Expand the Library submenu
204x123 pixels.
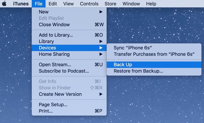coord(69,41)
